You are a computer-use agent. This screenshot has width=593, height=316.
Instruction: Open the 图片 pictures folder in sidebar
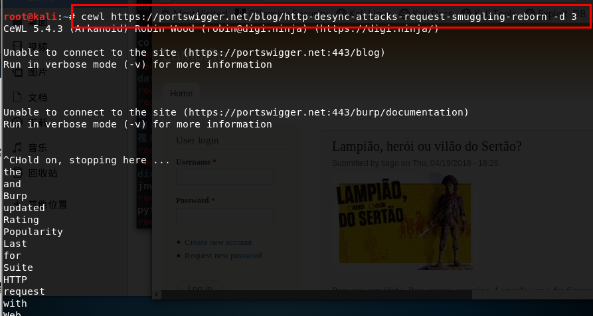37,72
